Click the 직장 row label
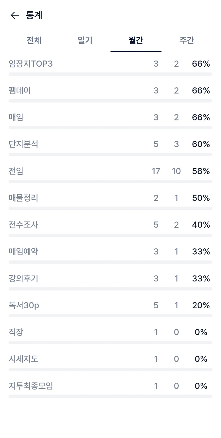The height and width of the screenshot is (438, 221). tap(16, 332)
